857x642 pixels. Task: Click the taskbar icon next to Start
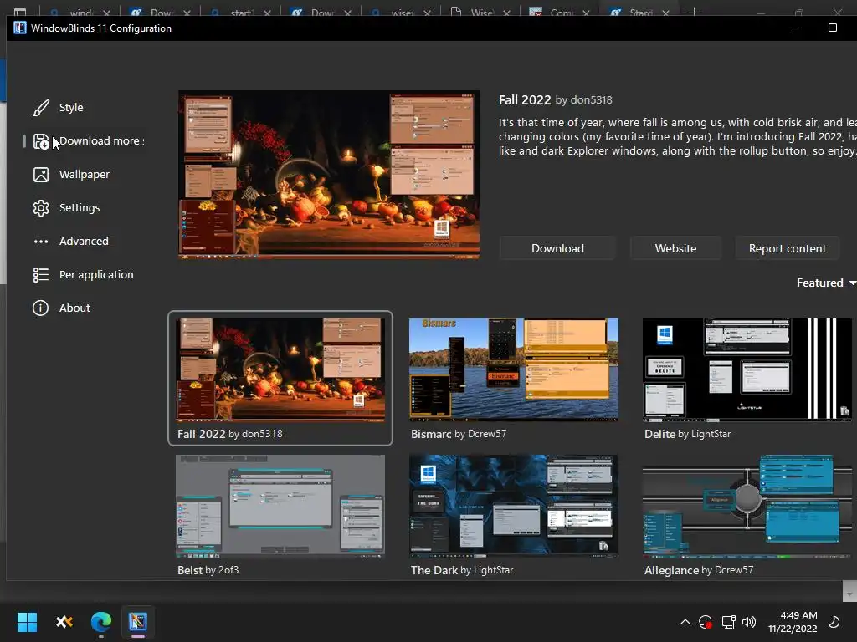tap(64, 622)
